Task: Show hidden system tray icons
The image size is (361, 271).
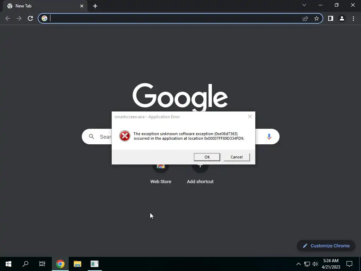Action: click(x=298, y=264)
